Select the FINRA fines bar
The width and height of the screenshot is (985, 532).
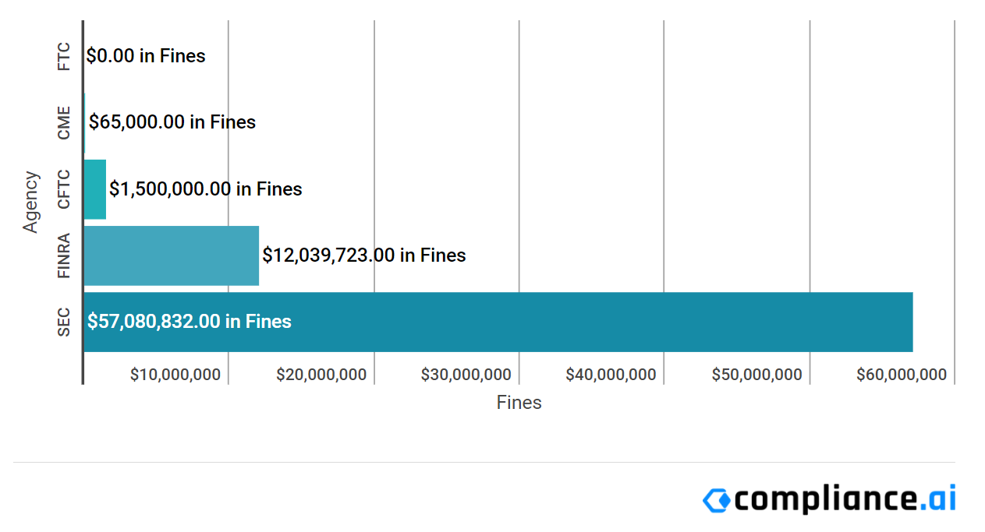tap(172, 255)
